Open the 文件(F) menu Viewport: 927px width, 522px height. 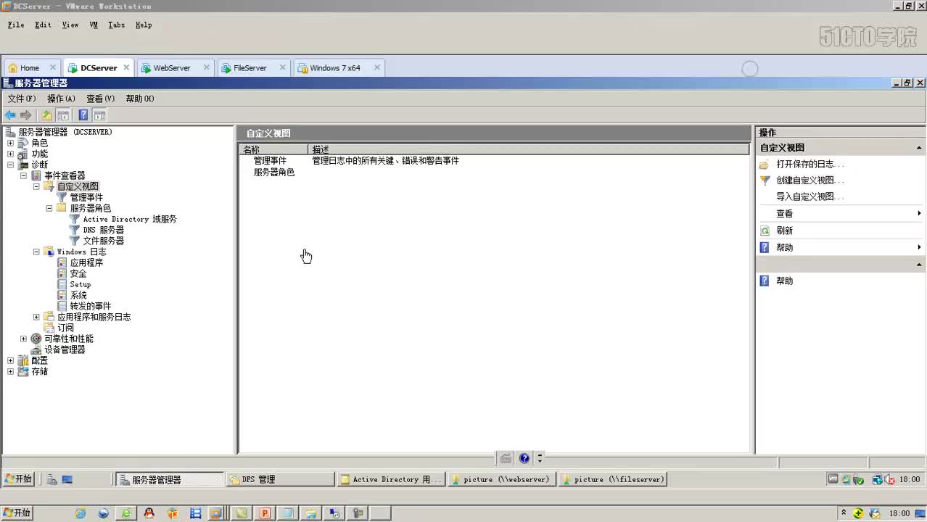click(22, 99)
